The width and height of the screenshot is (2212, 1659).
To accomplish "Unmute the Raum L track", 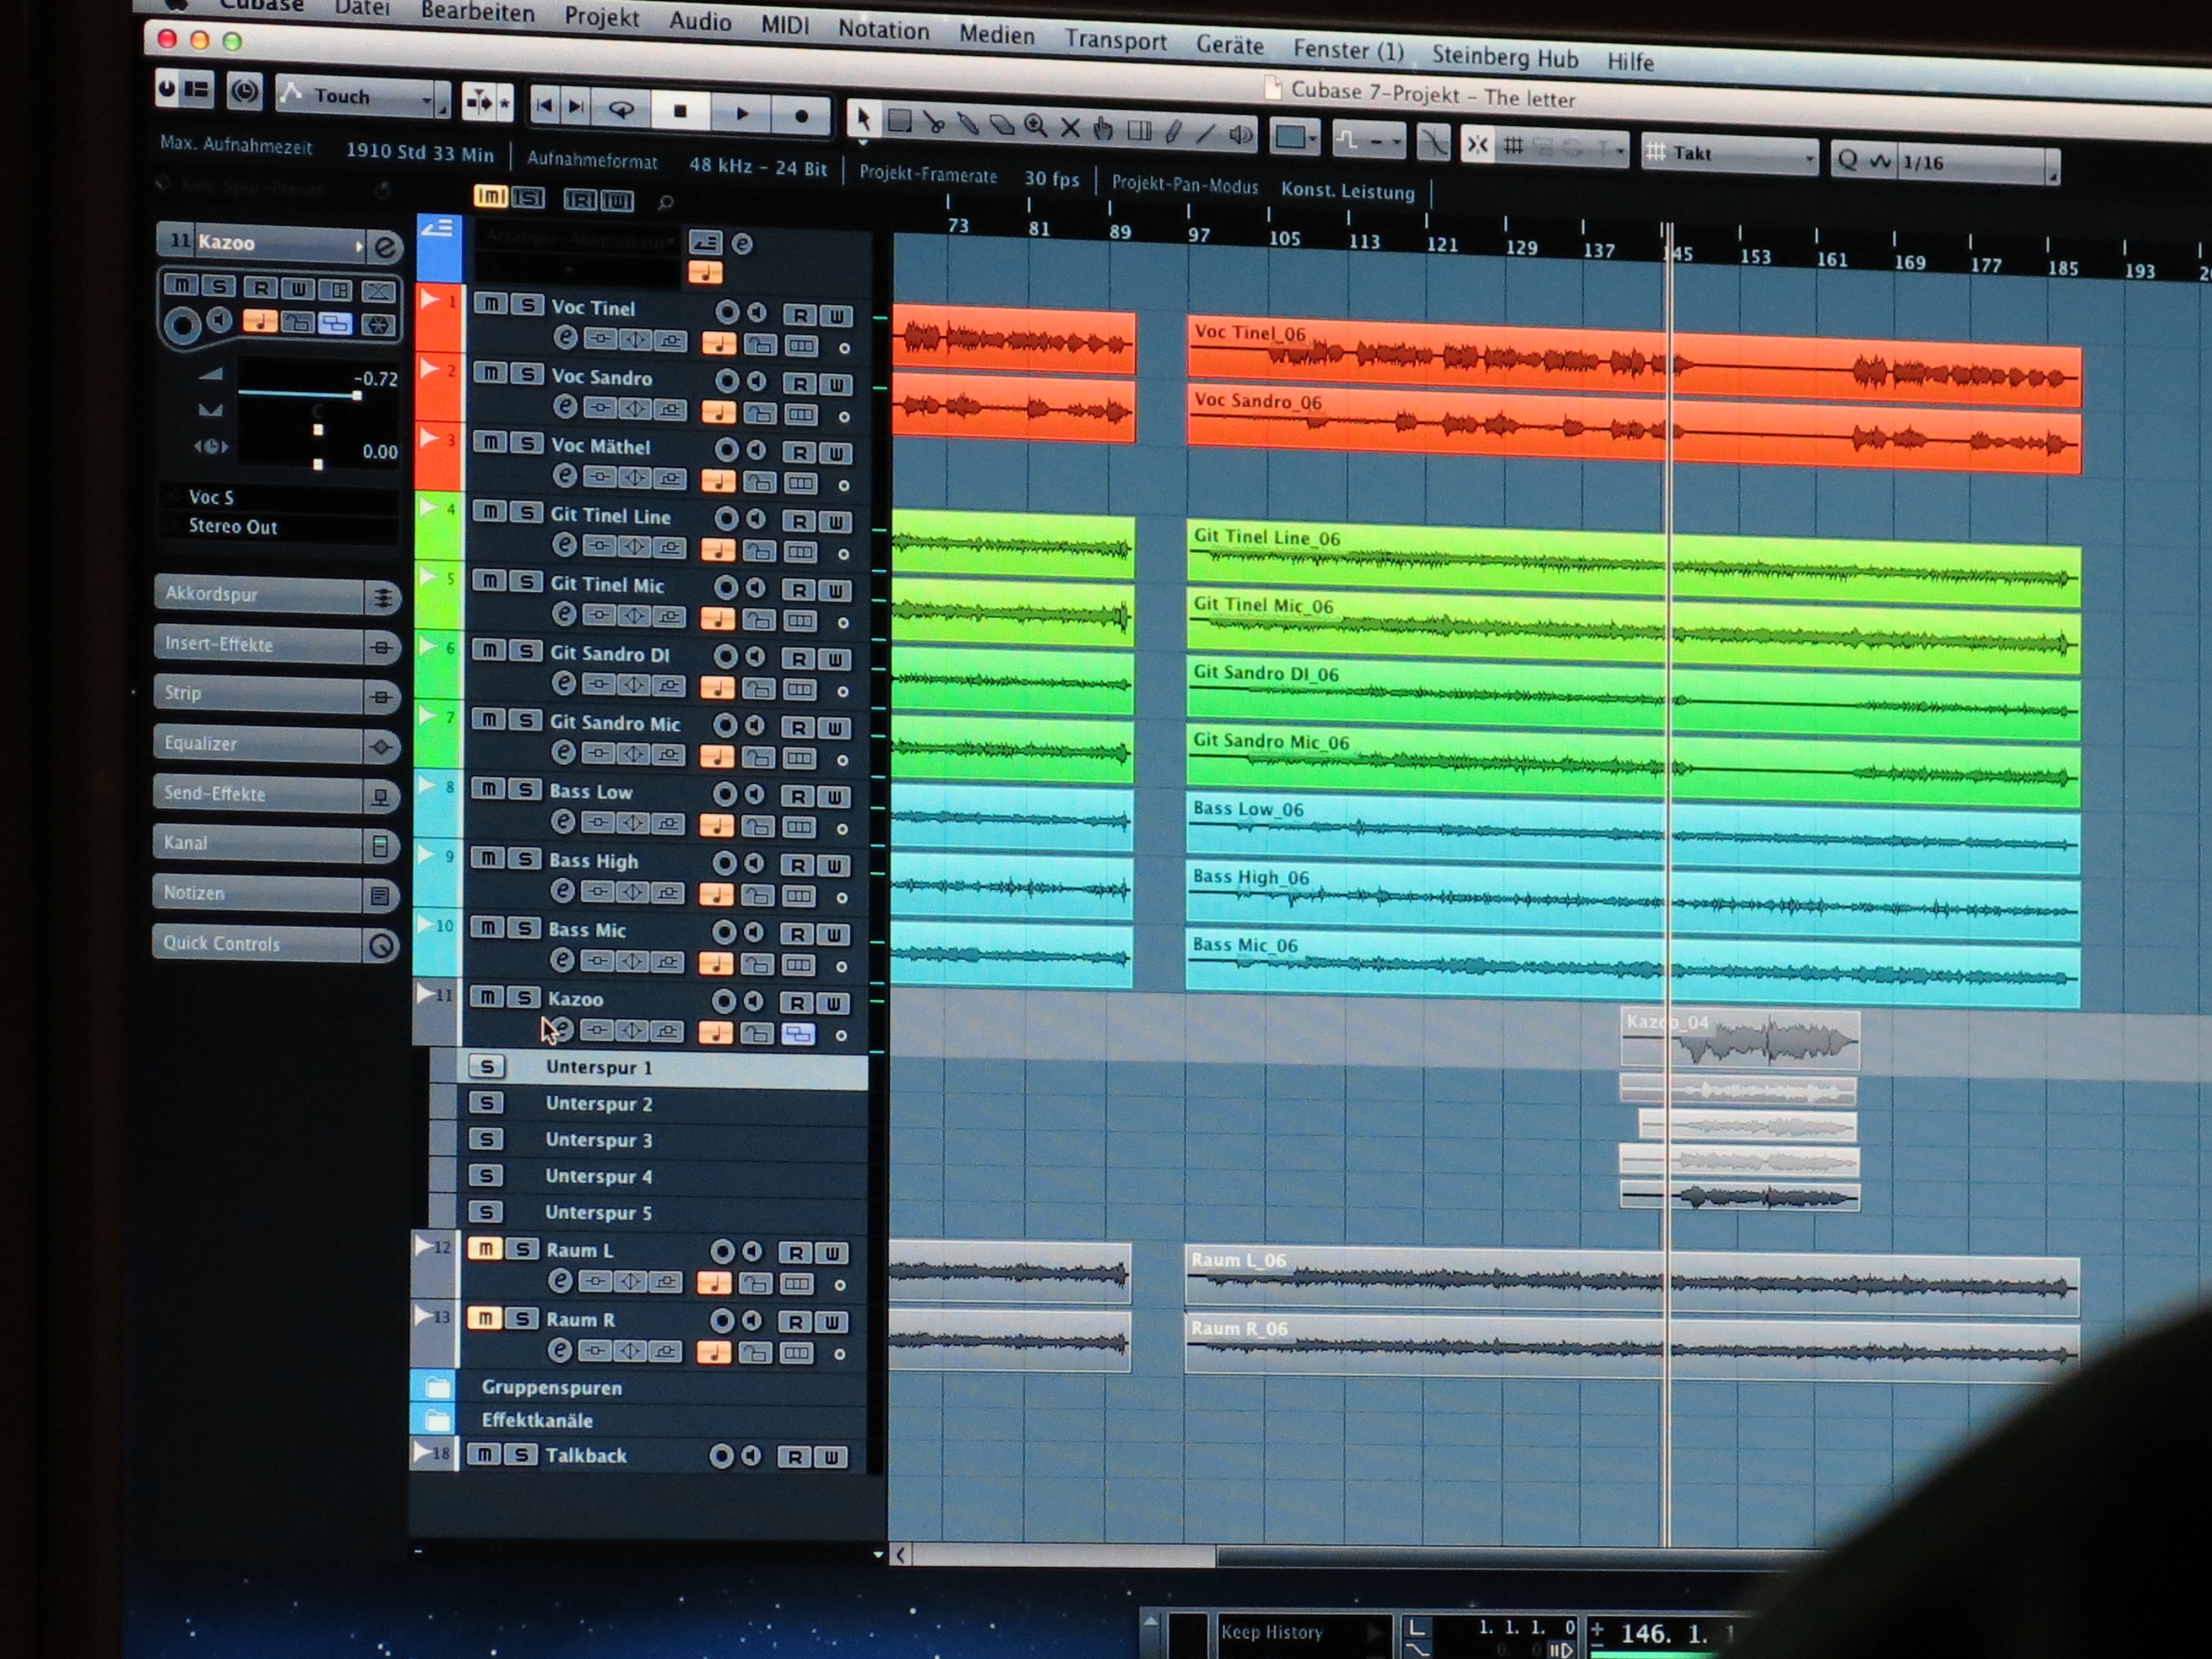I will coord(485,1249).
